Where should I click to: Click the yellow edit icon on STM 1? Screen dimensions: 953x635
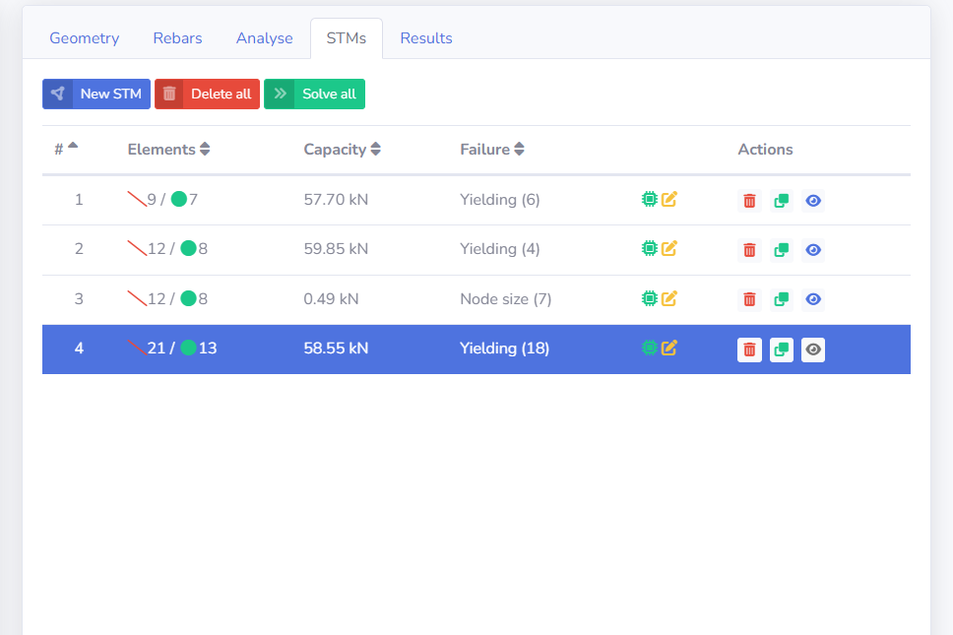(x=670, y=199)
